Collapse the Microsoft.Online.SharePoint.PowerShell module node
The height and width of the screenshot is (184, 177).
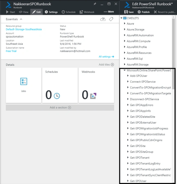pos(125,70)
